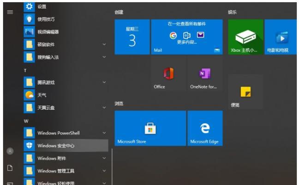The image size is (299, 185).
Task: Click the Windows 轻松使用 text label
Action: pos(56,183)
